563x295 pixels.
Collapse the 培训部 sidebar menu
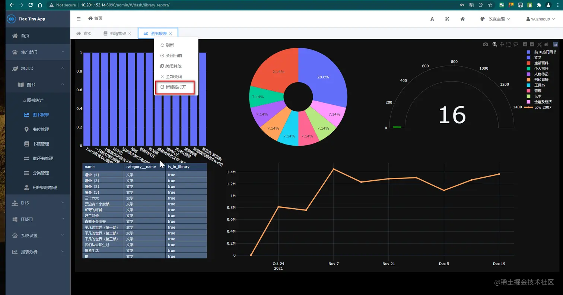point(38,69)
